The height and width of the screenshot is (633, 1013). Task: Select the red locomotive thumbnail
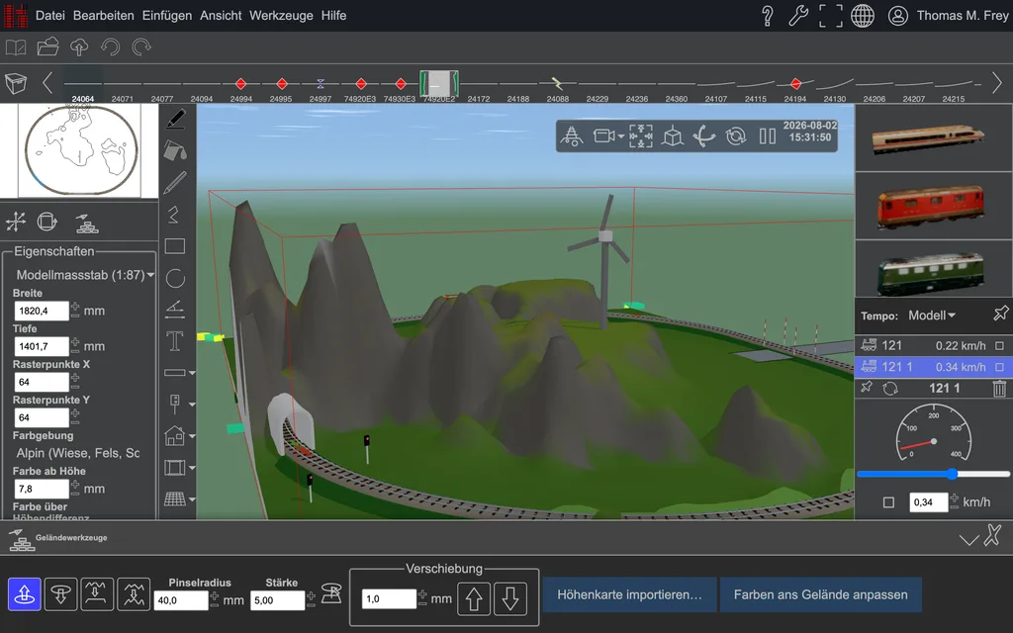pyautogui.click(x=930, y=206)
